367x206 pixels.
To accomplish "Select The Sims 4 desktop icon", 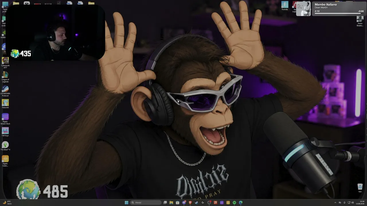I will pos(5,146).
